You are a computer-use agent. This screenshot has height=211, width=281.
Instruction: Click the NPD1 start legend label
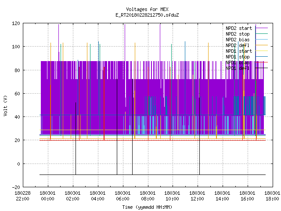click(239, 51)
